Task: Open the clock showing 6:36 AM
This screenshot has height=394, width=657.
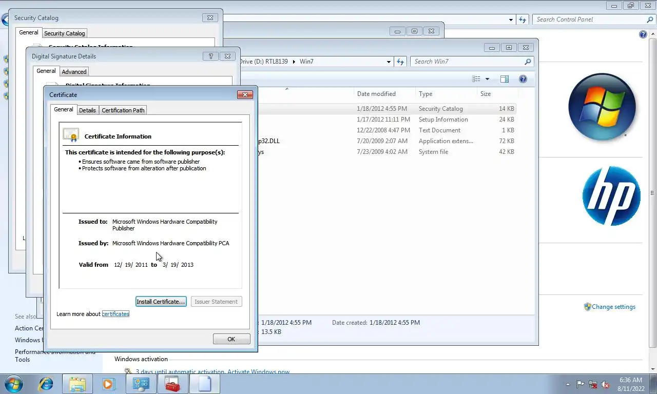Action: (631, 384)
